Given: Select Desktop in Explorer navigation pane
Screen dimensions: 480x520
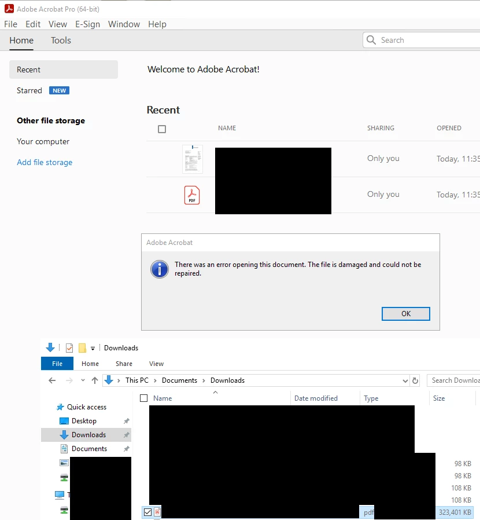Looking at the screenshot, I should click(x=84, y=421).
